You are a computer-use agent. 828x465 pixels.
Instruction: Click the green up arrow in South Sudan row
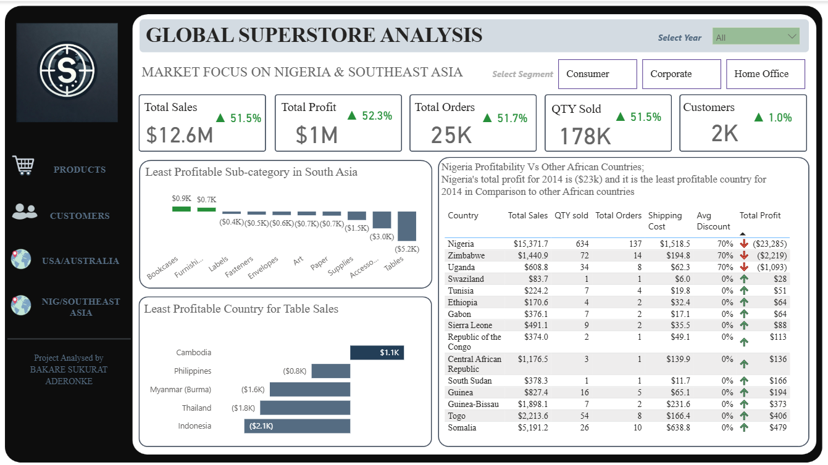click(744, 381)
